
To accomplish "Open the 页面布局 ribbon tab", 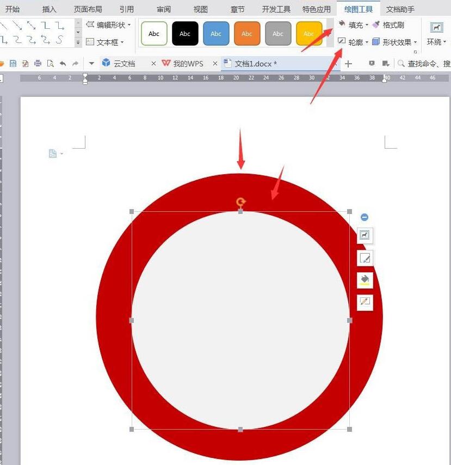I will 88,9.
